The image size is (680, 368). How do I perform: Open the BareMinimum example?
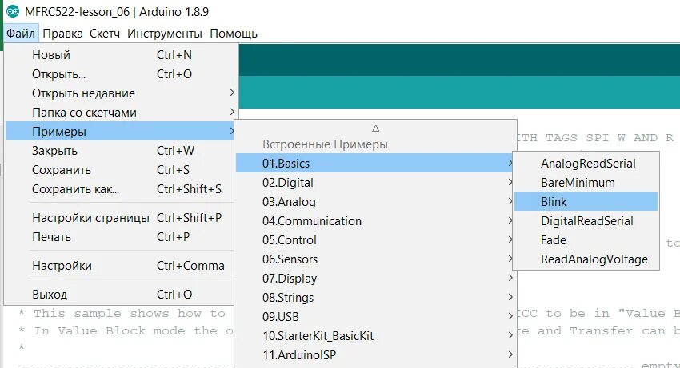tap(586, 182)
